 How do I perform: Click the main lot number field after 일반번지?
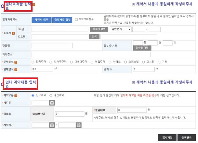139,29
